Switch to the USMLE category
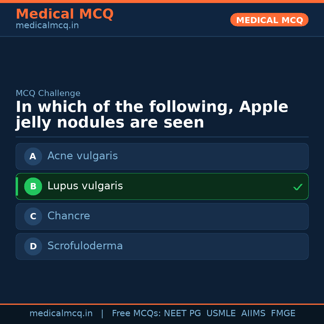This screenshot has width=324, height=324. [221, 313]
